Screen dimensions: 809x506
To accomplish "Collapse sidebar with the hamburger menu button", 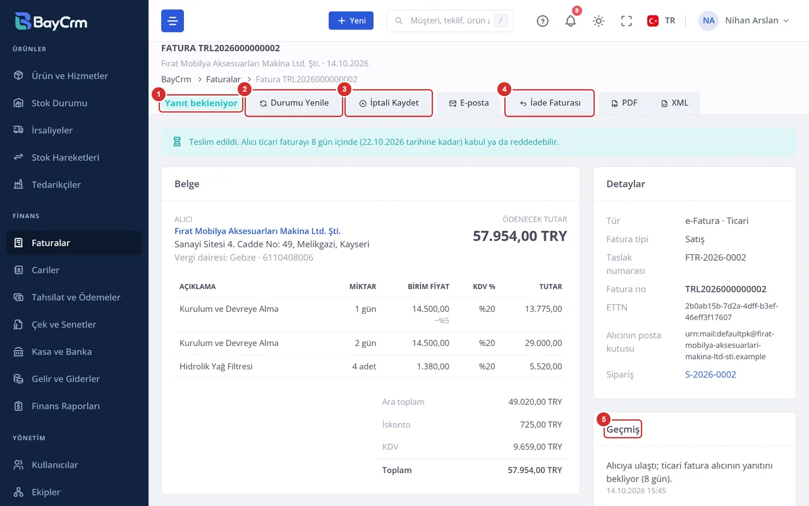I will point(173,21).
